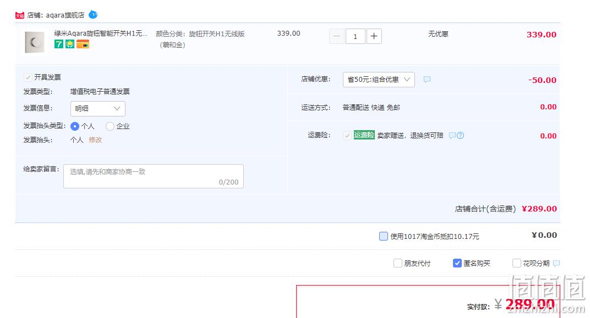Click the green 7-day return badge icon
Screen dimensions: 590x318
coord(59,44)
